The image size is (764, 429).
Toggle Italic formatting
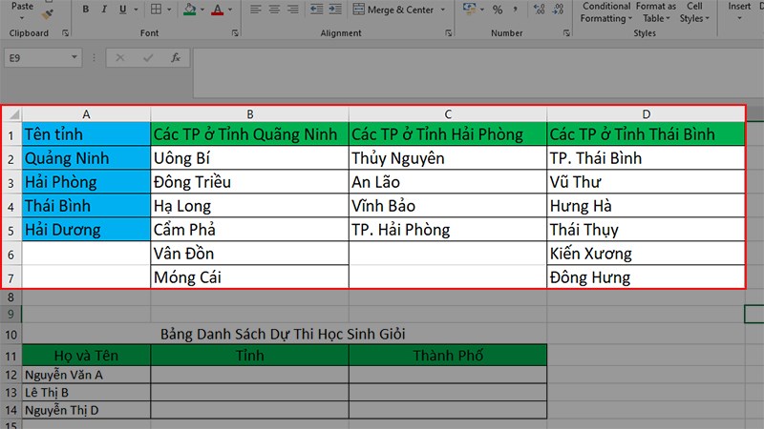104,10
